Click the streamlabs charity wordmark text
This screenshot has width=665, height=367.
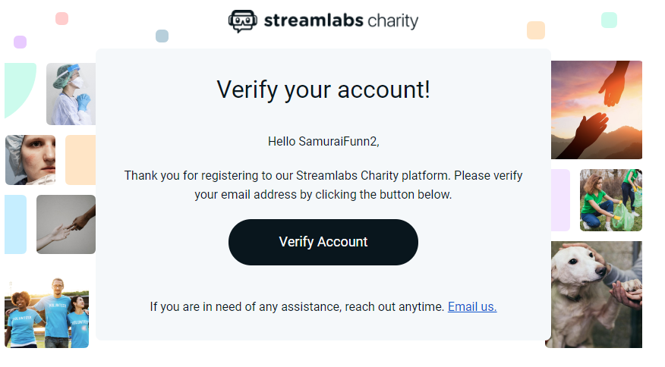click(x=341, y=21)
